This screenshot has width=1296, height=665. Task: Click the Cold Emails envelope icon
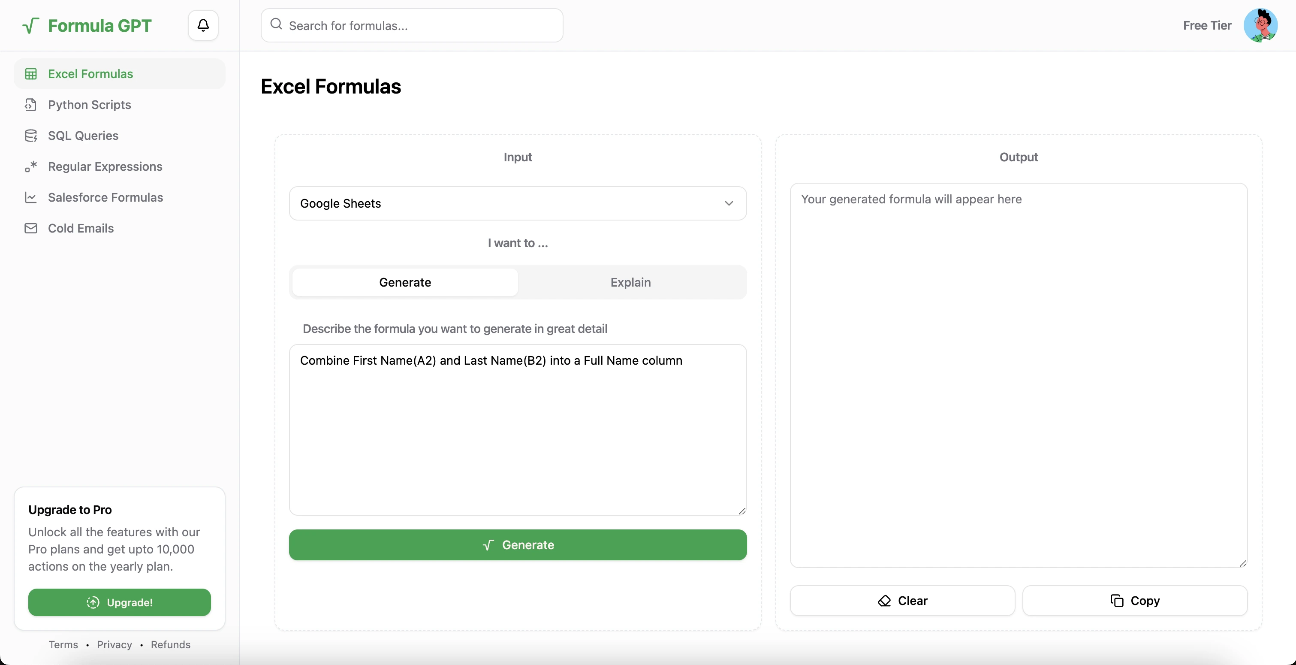point(31,229)
